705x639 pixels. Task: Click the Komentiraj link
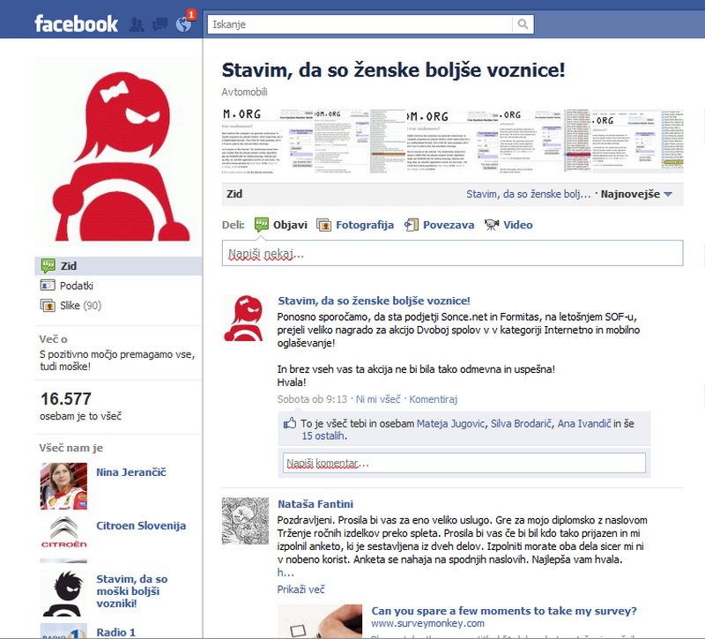pos(433,399)
